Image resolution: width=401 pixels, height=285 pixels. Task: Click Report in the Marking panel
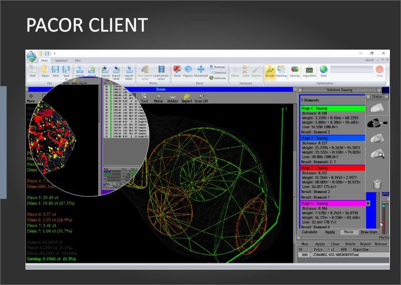[x=365, y=244]
